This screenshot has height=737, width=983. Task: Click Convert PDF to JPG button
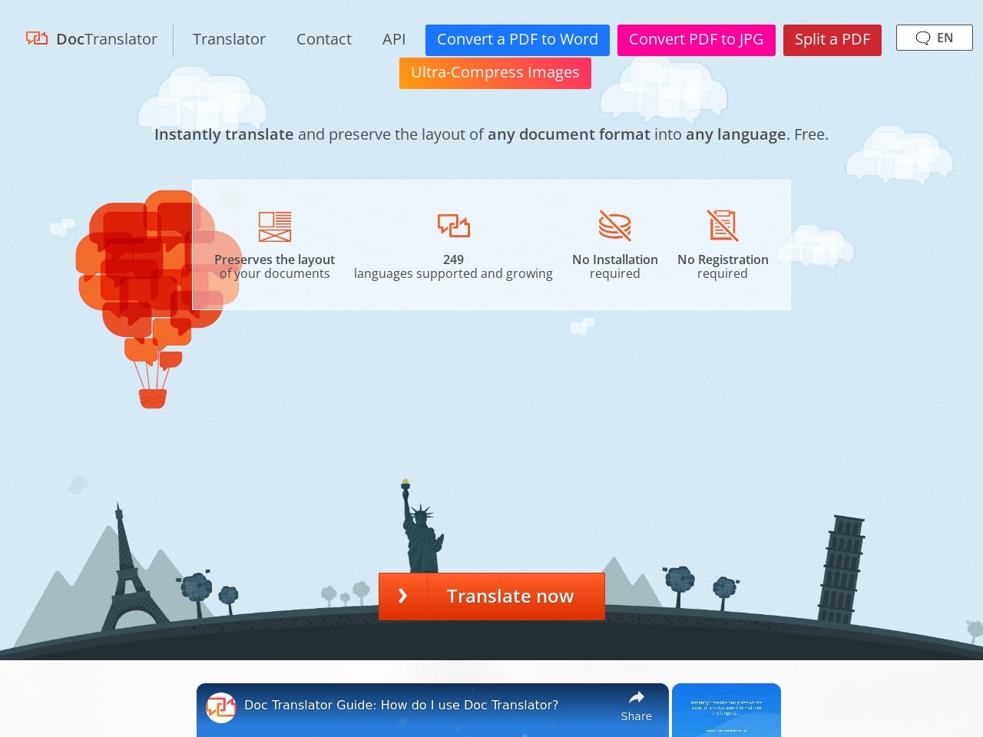[x=696, y=40]
